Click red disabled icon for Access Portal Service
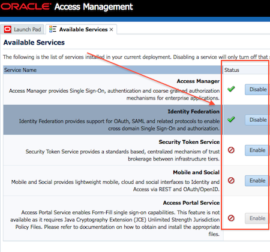This screenshot has height=252, width=270. coord(231,218)
